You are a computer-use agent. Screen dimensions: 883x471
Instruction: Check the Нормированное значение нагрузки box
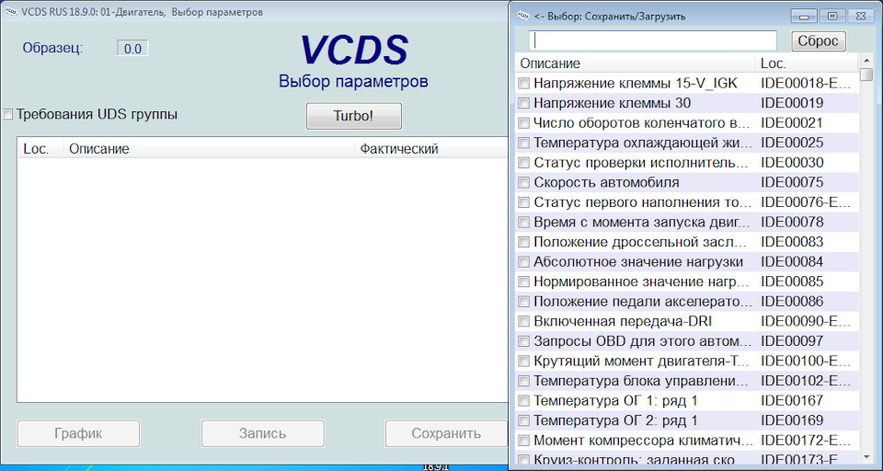(523, 281)
